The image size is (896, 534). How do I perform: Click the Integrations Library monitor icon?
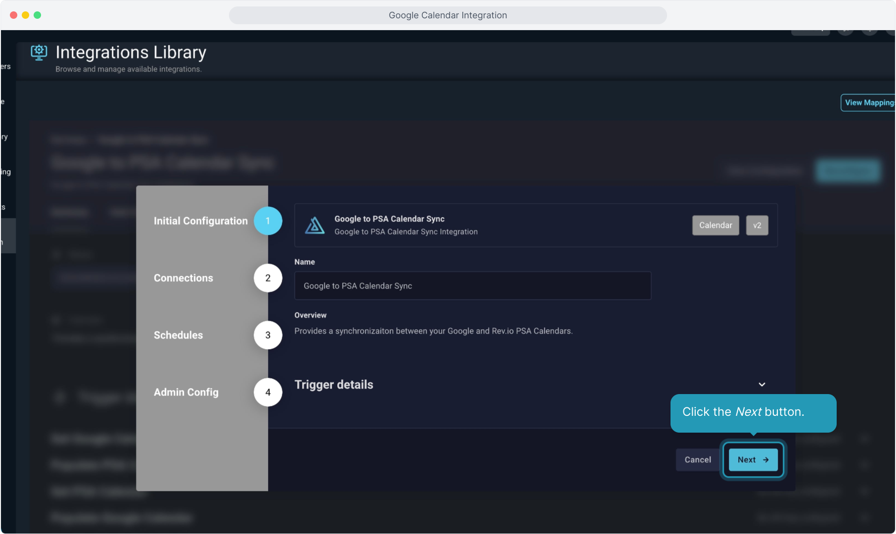point(39,52)
